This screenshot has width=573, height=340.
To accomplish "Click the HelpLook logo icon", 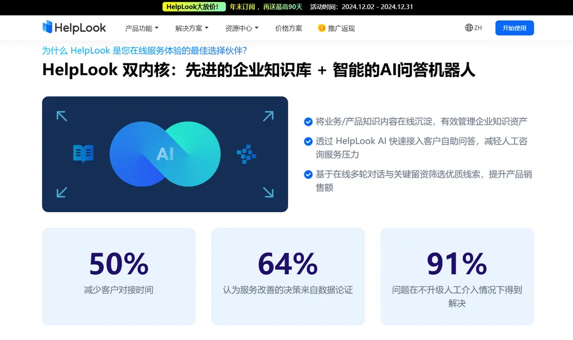I will [x=47, y=27].
